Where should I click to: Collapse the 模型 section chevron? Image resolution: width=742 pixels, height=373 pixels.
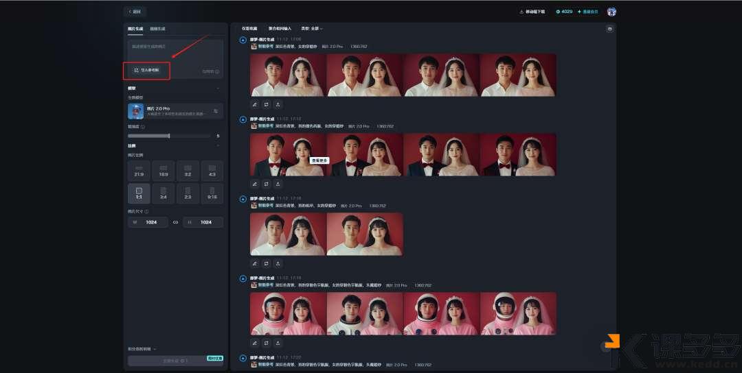[x=218, y=88]
